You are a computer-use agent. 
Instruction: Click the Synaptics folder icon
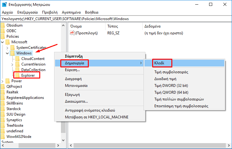(2, 120)
